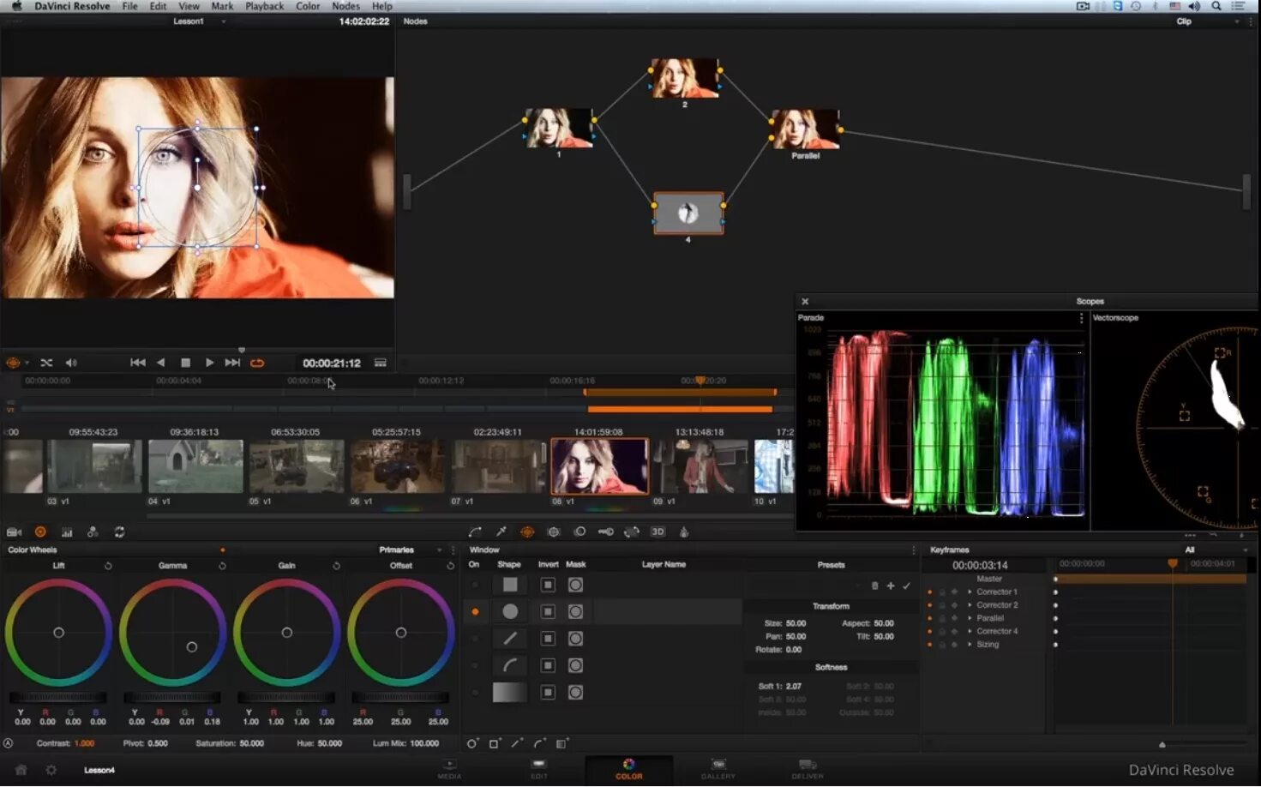The height and width of the screenshot is (787, 1261).
Task: Invert the gradient window
Action: tap(548, 693)
